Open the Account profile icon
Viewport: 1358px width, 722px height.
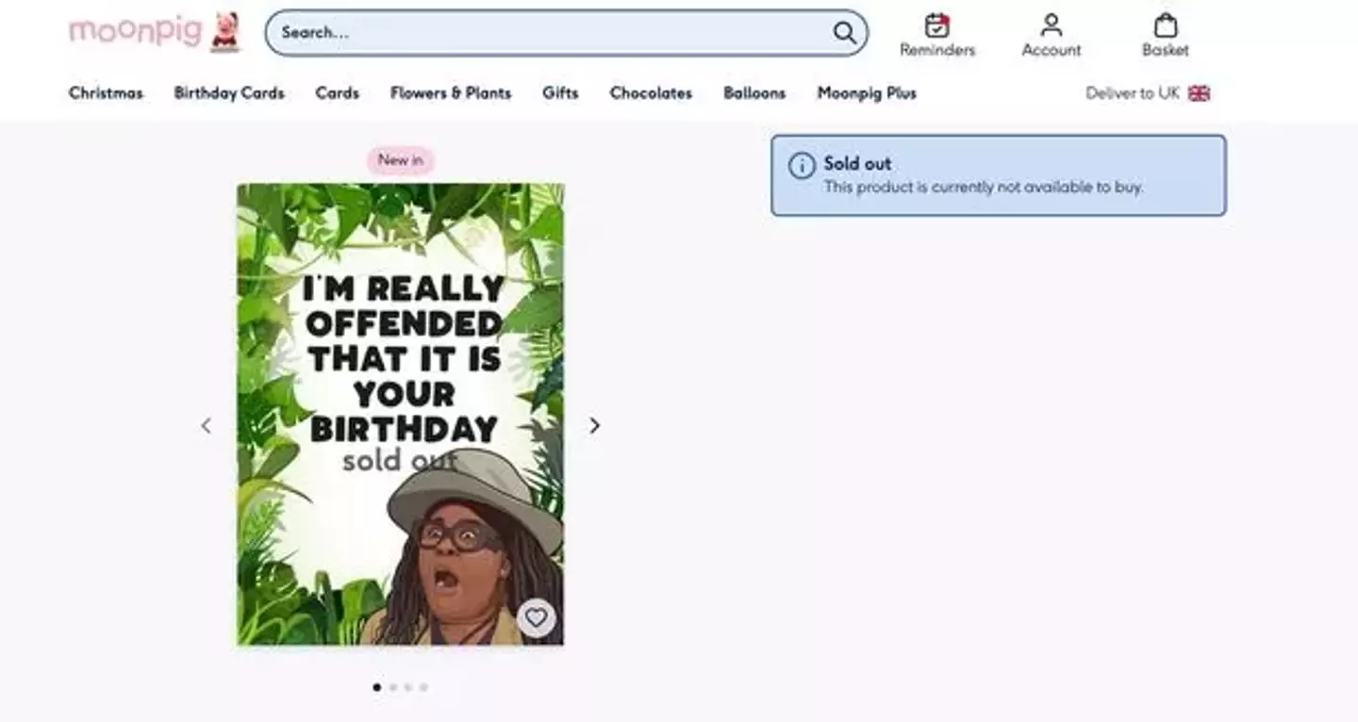(1052, 25)
